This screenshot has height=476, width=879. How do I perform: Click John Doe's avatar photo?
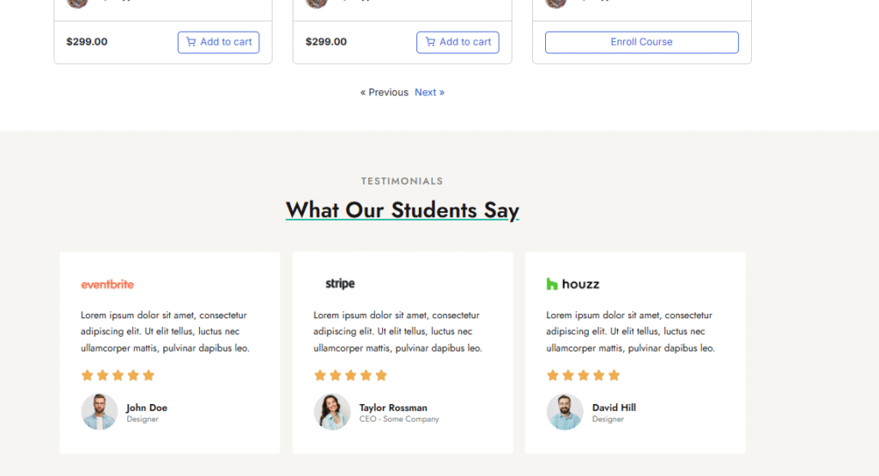click(100, 412)
